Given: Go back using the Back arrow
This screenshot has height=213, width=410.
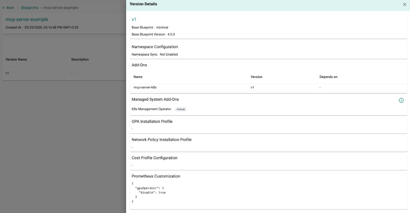Looking at the screenshot, I should coord(8,8).
